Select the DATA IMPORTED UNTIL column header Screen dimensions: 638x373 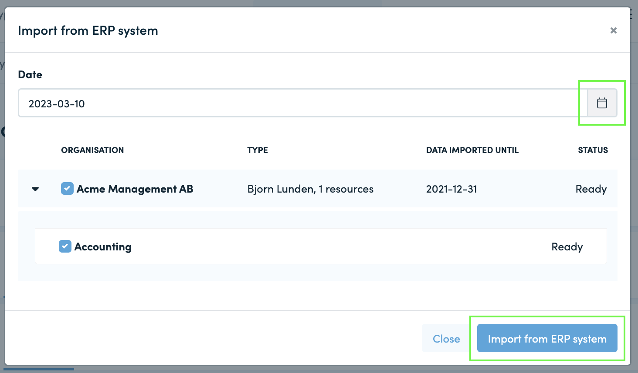tap(472, 150)
